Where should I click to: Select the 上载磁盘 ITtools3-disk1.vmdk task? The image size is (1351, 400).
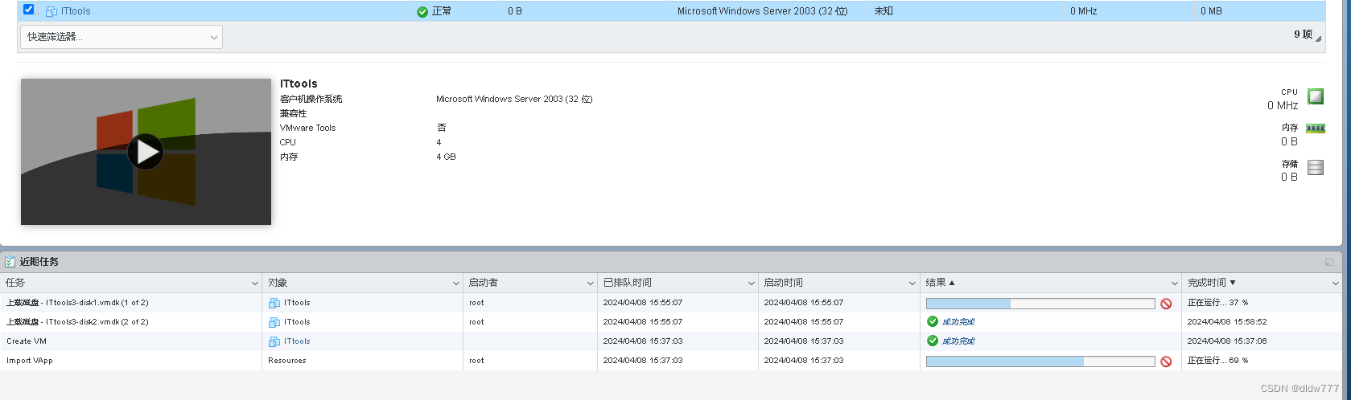click(x=77, y=303)
